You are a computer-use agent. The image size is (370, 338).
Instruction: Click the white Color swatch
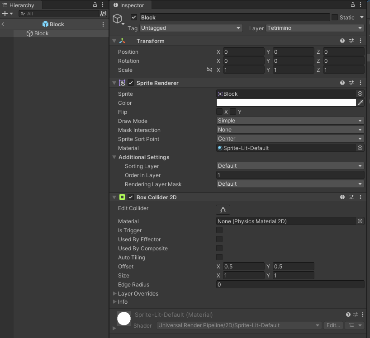(286, 103)
